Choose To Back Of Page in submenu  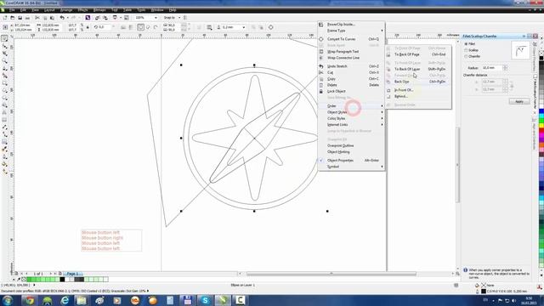click(x=418, y=54)
